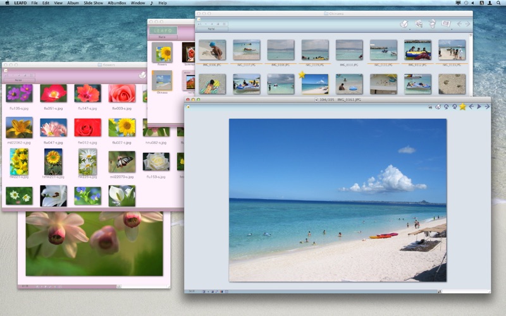Rotate the image clockwise in viewer toolbar
Viewport: 506px width, 316px height.
pos(454,107)
